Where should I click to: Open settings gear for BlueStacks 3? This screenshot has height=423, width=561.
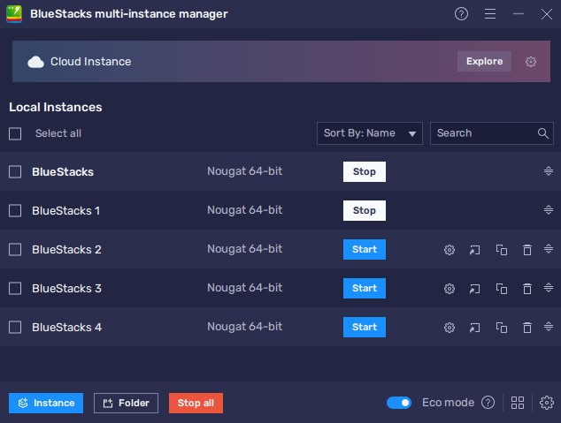click(450, 289)
